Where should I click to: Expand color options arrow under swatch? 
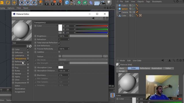click(60, 33)
